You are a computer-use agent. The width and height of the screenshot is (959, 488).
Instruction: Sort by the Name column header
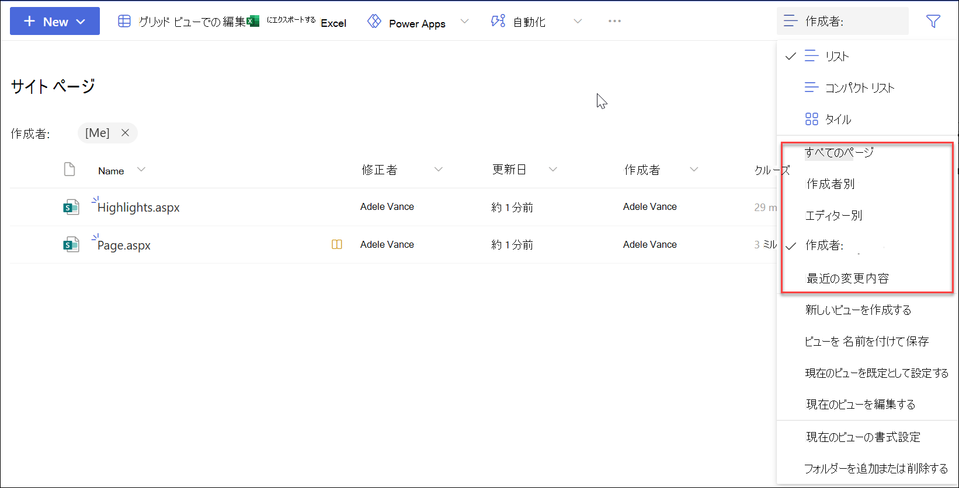(x=111, y=171)
